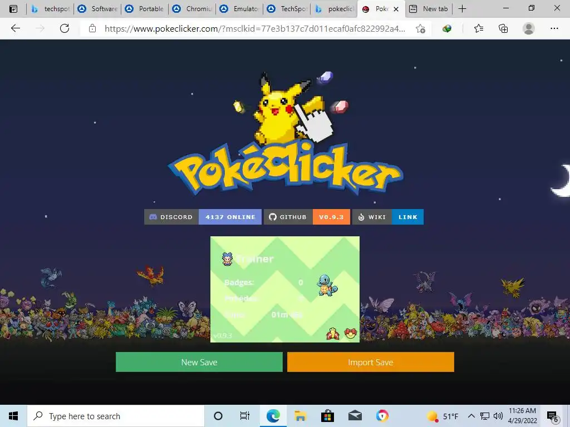Image resolution: width=570 pixels, height=427 pixels.
Task: Open the Collections panel
Action: pyautogui.click(x=503, y=28)
